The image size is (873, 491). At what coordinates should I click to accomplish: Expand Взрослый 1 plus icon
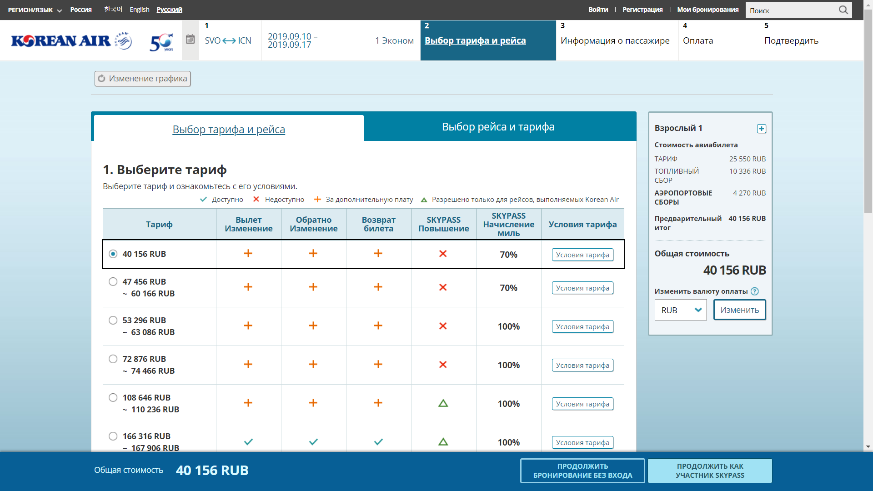pos(762,129)
